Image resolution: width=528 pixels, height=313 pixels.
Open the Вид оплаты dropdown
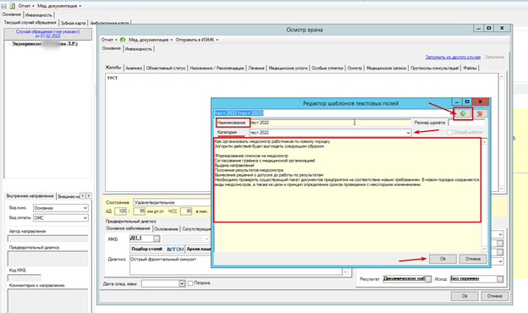click(x=85, y=218)
